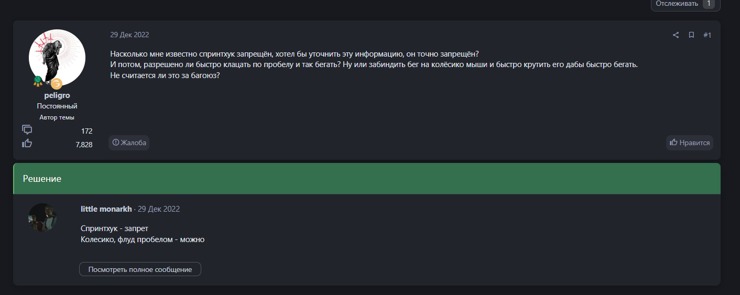Viewport: 740px width, 295px height.
Task: Click the orange badge on peligro's avatar
Action: point(57,83)
